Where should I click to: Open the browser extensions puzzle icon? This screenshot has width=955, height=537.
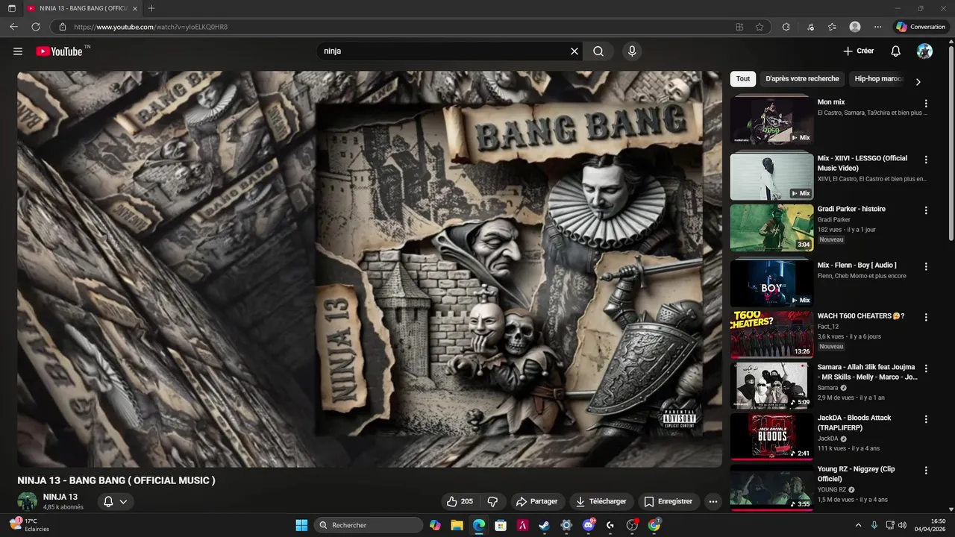(786, 27)
